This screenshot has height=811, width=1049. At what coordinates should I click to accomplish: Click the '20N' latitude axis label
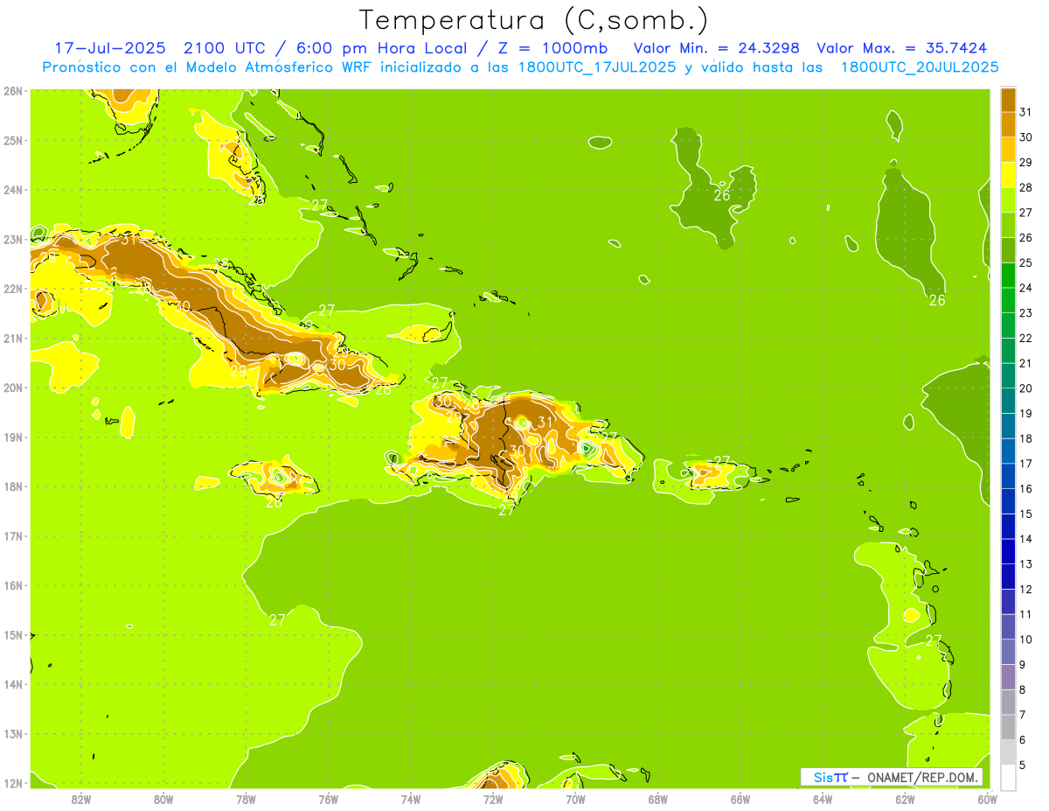click(x=13, y=388)
